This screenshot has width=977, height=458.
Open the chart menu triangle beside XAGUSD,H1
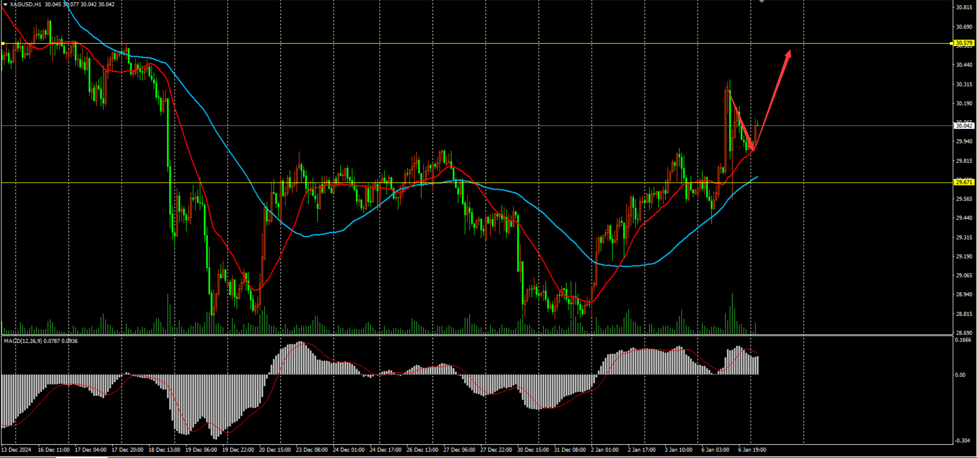click(x=5, y=5)
